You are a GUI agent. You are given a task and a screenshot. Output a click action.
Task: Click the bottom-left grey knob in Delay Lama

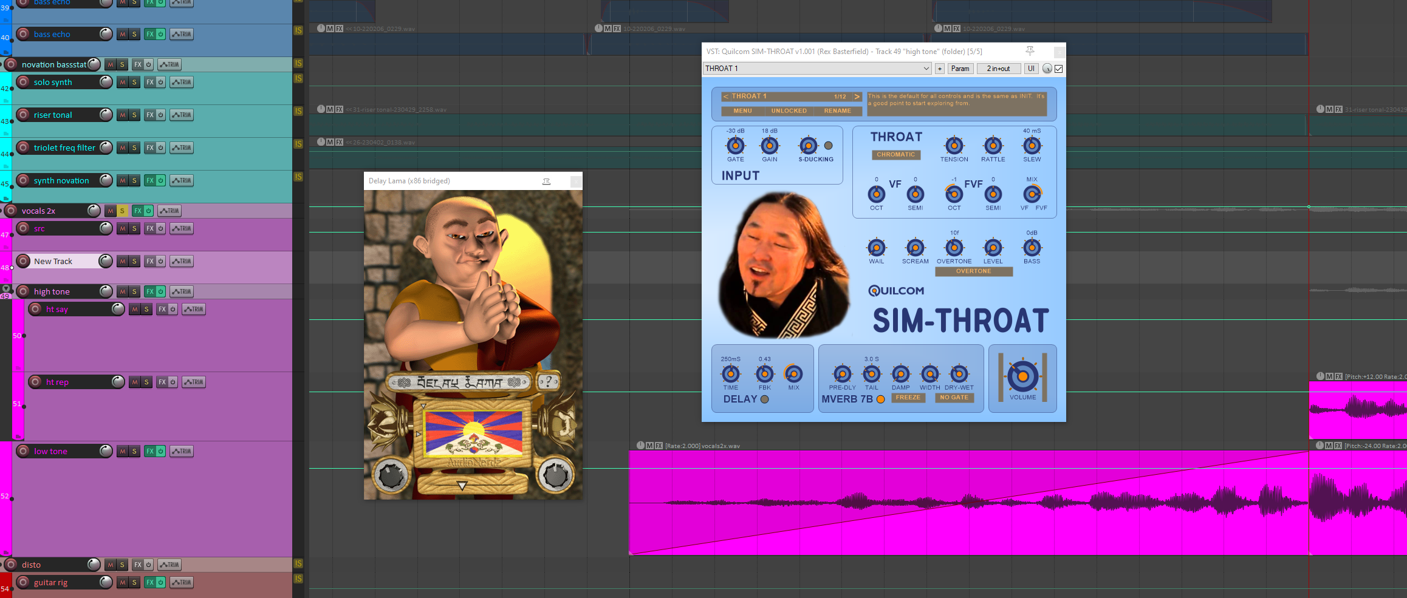[392, 476]
